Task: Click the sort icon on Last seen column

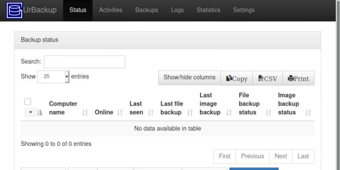Action: coord(150,113)
